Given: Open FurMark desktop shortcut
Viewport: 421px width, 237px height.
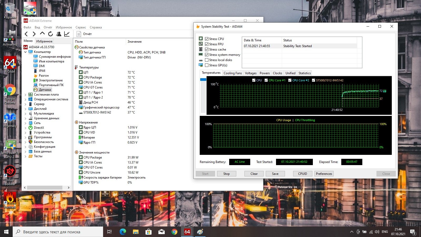Looking at the screenshot, I should [x=10, y=199].
